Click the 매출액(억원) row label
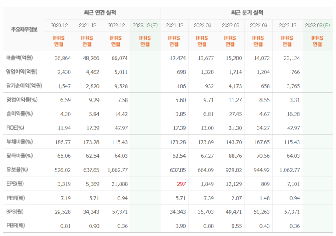 pos(20,58)
